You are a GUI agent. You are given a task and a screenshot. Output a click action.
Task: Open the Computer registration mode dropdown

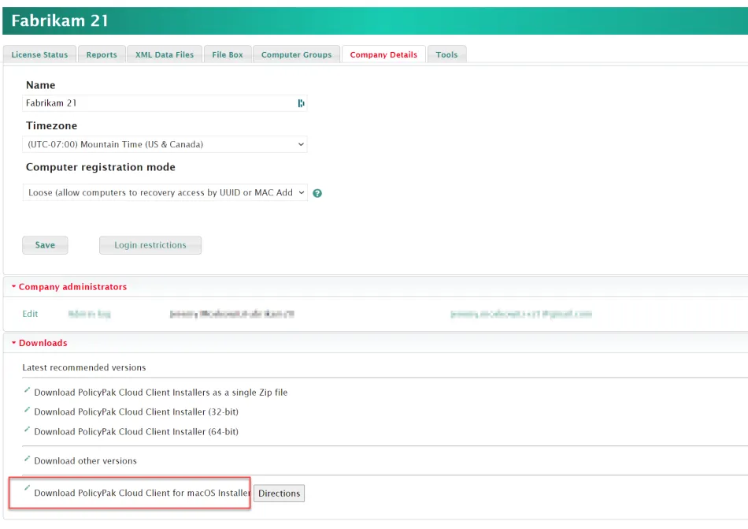point(165,192)
